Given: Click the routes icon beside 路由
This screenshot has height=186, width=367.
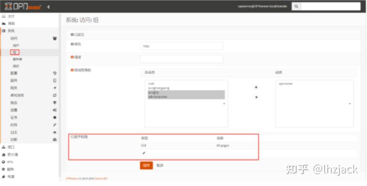Looking at the screenshot, I should (x=55, y=103).
